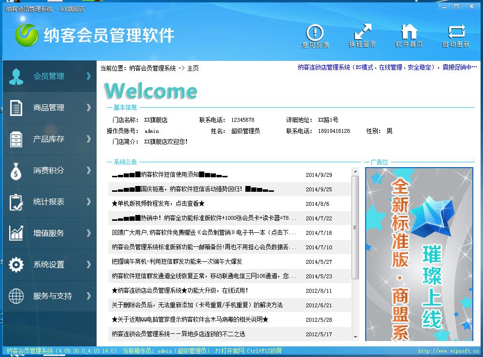483x357 pixels.
Task: Click the announcement list scrollbar down arrow
Action: (x=355, y=337)
